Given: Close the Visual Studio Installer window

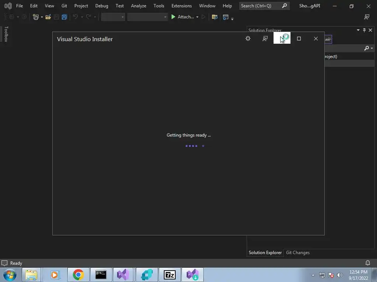Looking at the screenshot, I should [316, 38].
